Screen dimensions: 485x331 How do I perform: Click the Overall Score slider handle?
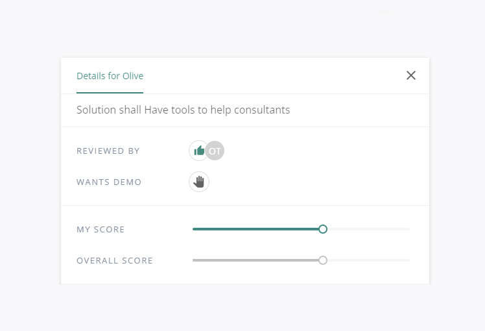[323, 260]
